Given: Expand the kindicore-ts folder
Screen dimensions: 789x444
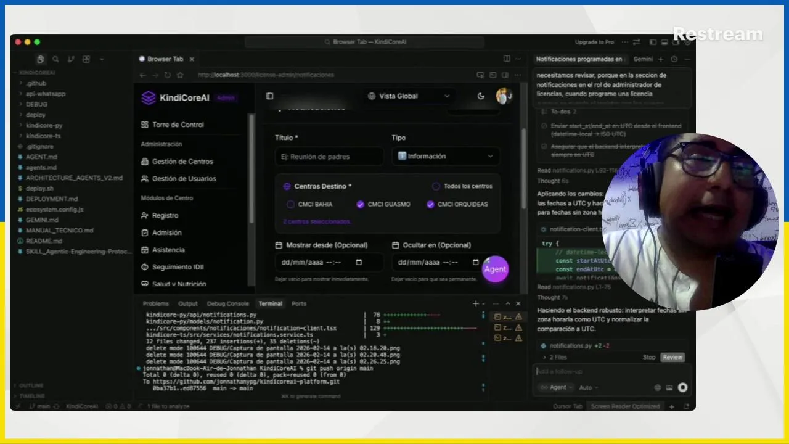Looking at the screenshot, I should point(43,136).
